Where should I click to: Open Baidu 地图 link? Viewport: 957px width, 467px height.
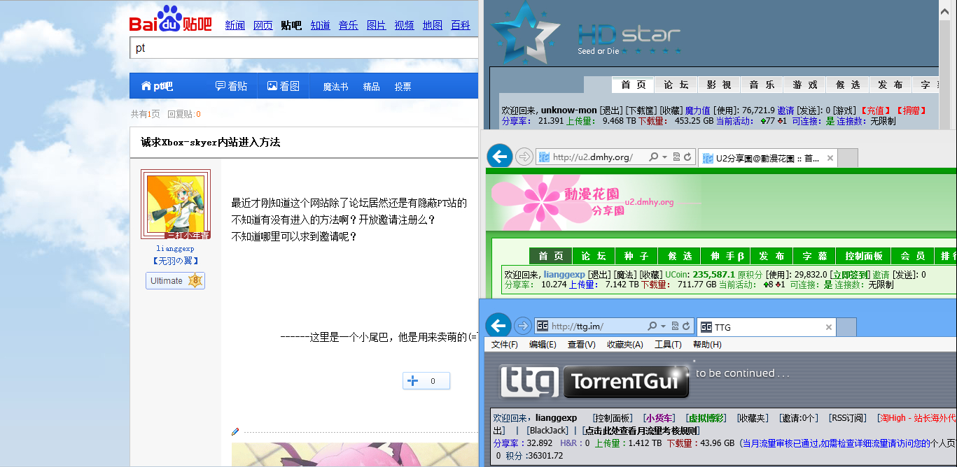pos(433,25)
